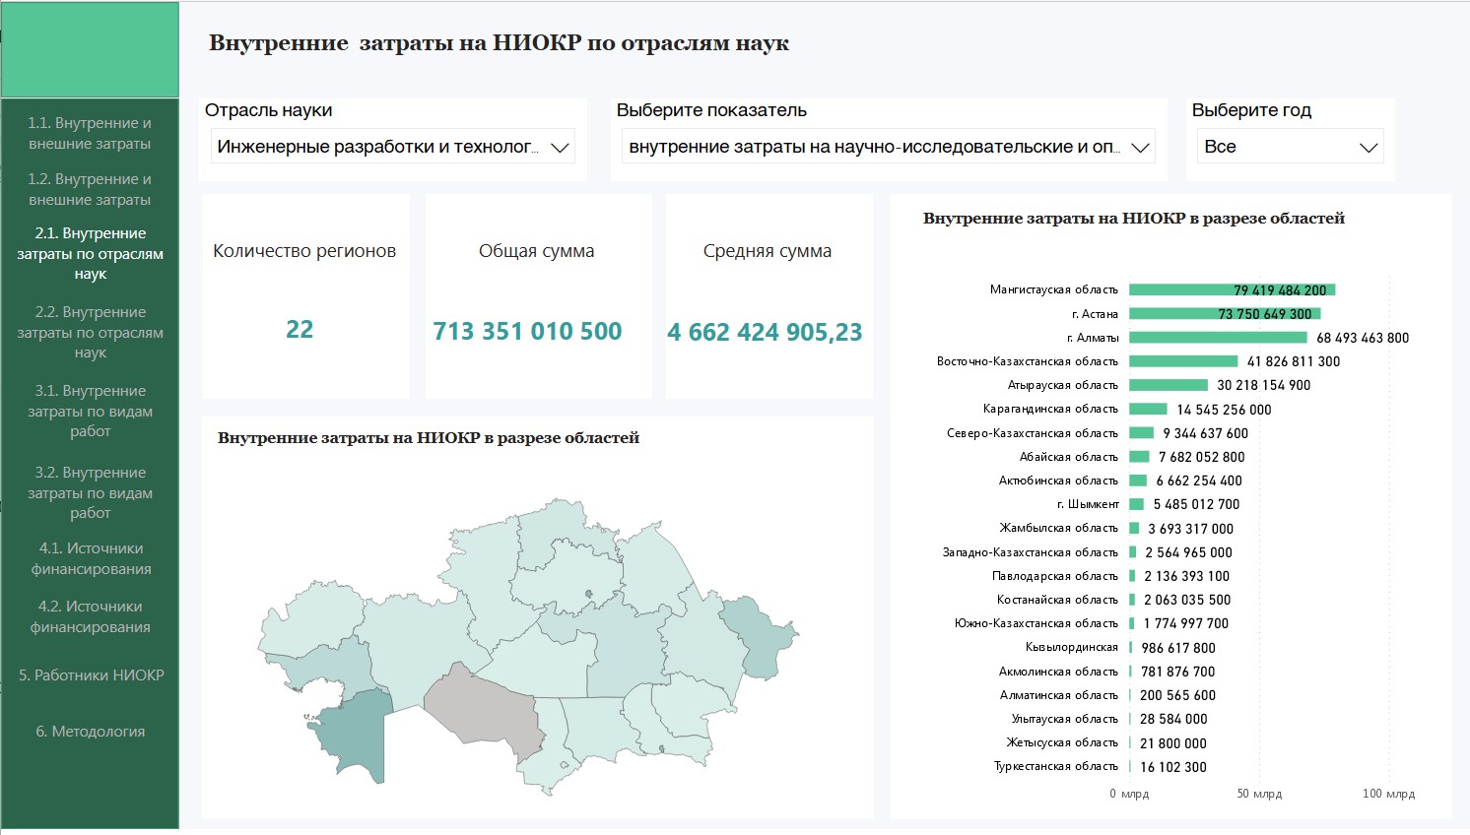Click the Мангистауская область bar
1470x835 pixels.
1232,289
